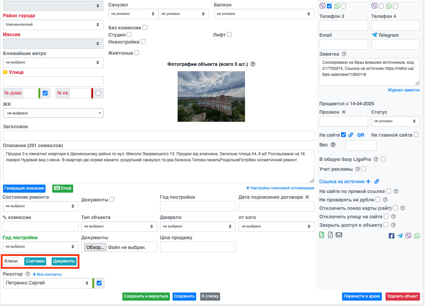
Task: Open the Риэлтор dropdown showing Петренко Сергей
Action: tap(47, 283)
